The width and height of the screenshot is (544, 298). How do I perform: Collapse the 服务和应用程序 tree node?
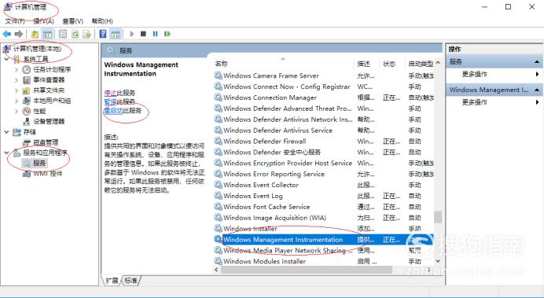[6, 153]
